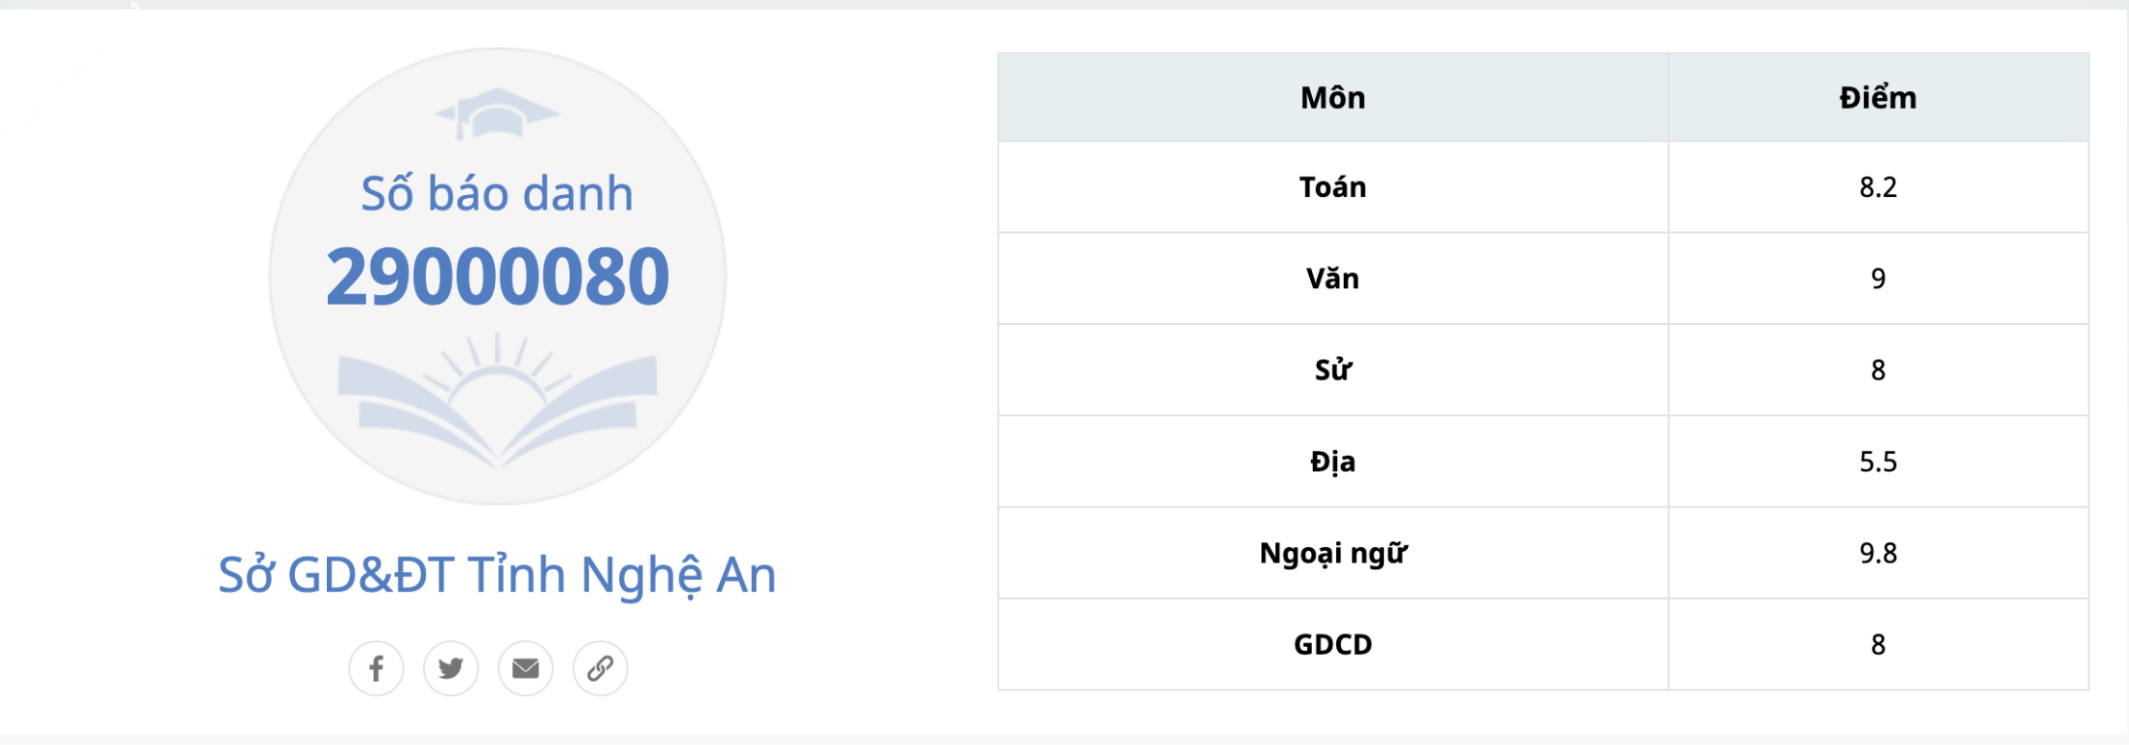Open Sở GD&ĐT Tỉnh Nghệ An link

tap(497, 575)
